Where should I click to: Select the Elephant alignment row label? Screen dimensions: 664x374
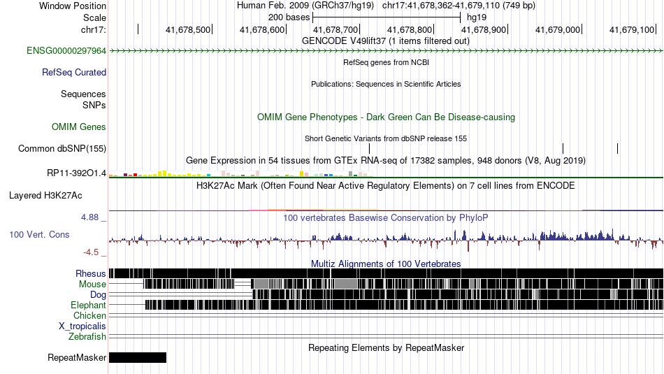[89, 305]
